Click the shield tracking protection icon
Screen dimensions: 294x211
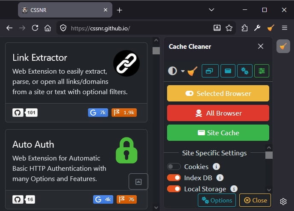[x=63, y=28]
